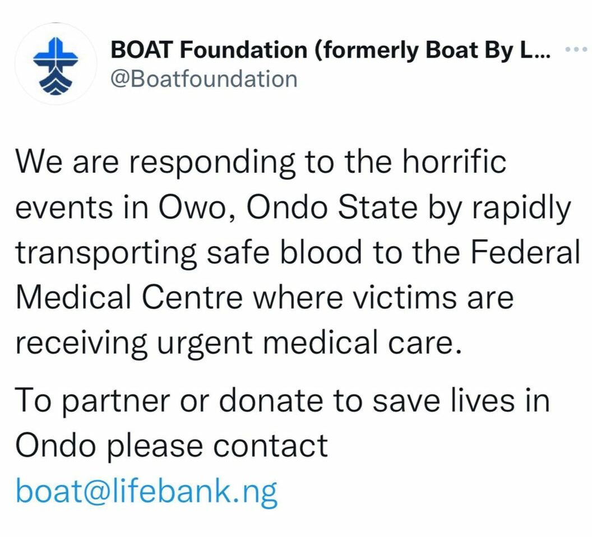Click 'save lives in' tweet text

[x=461, y=400]
